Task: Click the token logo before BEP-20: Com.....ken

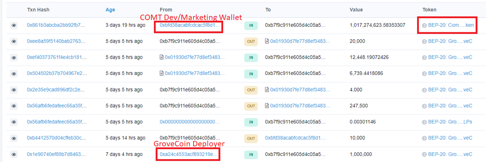Action: point(424,25)
